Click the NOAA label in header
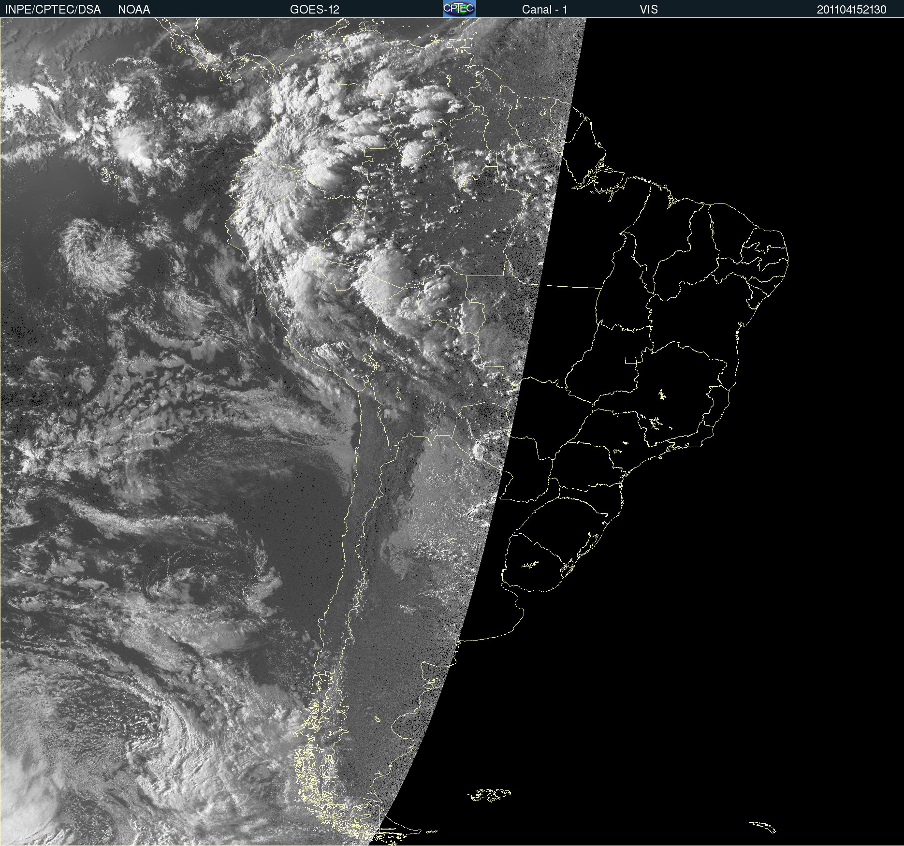 pyautogui.click(x=134, y=10)
